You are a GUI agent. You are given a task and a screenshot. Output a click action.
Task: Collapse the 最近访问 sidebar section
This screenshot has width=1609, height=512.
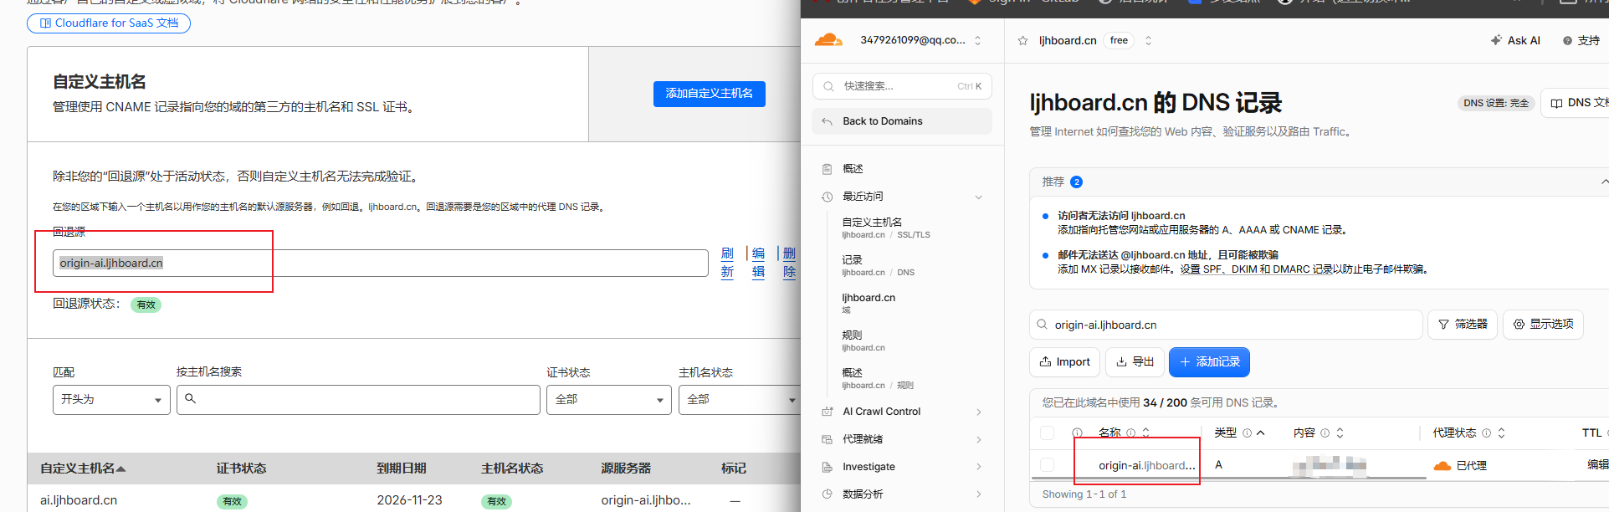click(978, 197)
